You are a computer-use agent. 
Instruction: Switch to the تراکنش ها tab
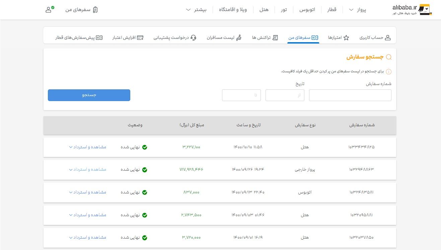point(265,38)
